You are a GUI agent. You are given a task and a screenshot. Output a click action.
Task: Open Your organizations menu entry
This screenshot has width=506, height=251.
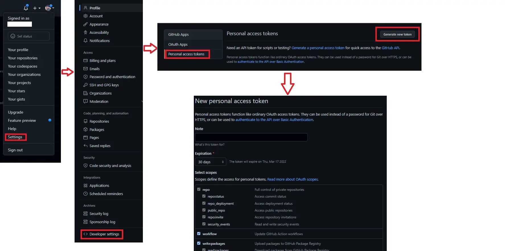[x=24, y=74]
